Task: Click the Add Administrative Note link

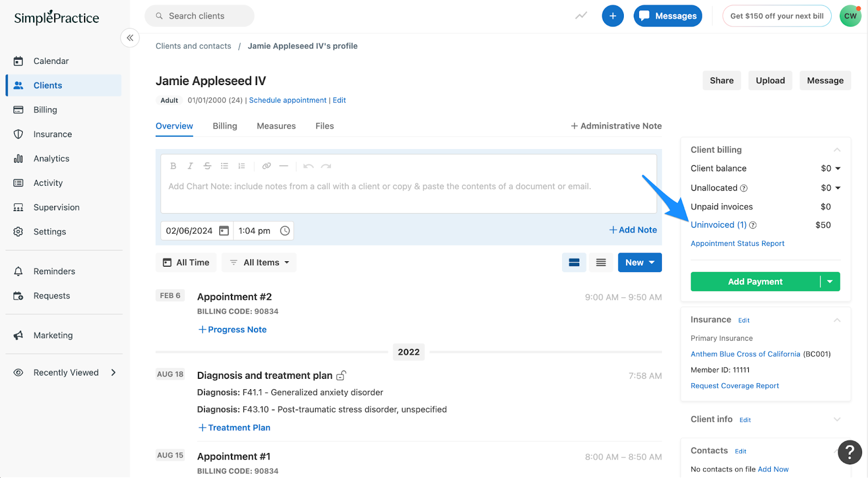Action: click(616, 126)
